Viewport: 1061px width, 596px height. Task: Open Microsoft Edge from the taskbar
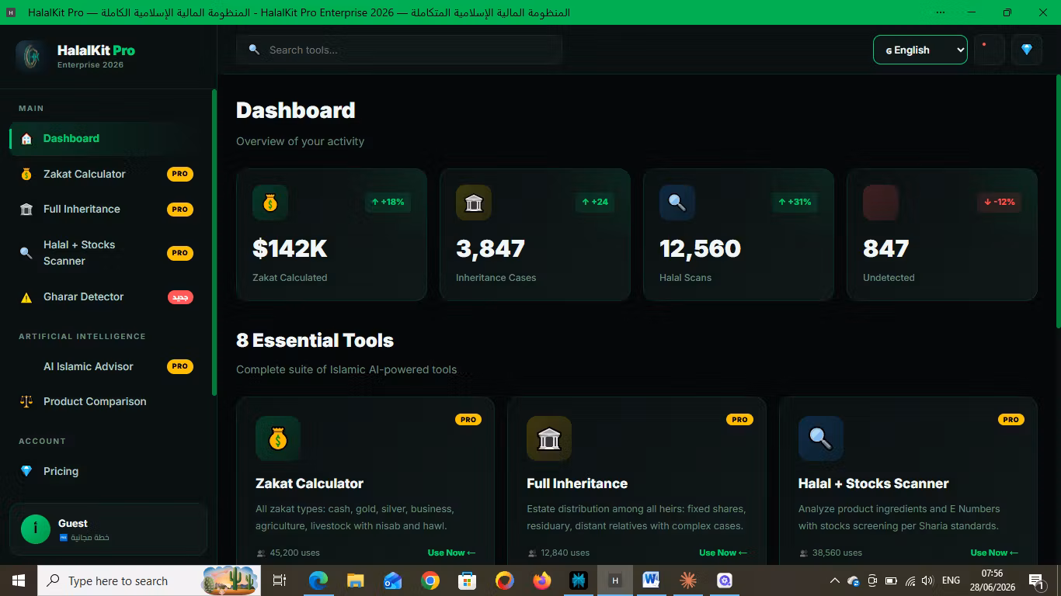(318, 580)
